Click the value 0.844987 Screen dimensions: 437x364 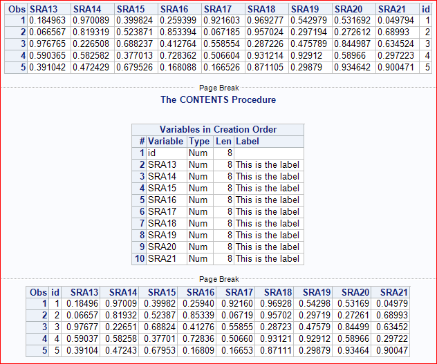[x=352, y=44]
